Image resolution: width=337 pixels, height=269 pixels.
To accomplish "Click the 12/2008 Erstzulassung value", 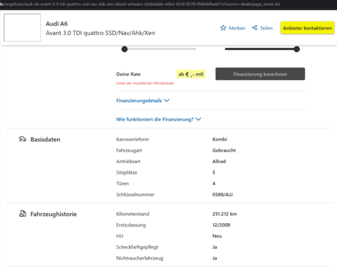I will tap(221, 225).
